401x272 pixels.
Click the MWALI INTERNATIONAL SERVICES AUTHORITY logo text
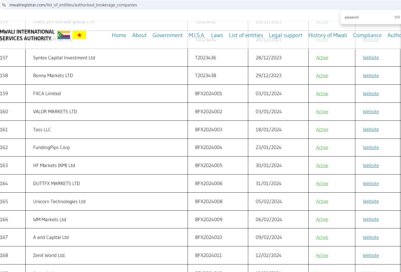tap(27, 35)
